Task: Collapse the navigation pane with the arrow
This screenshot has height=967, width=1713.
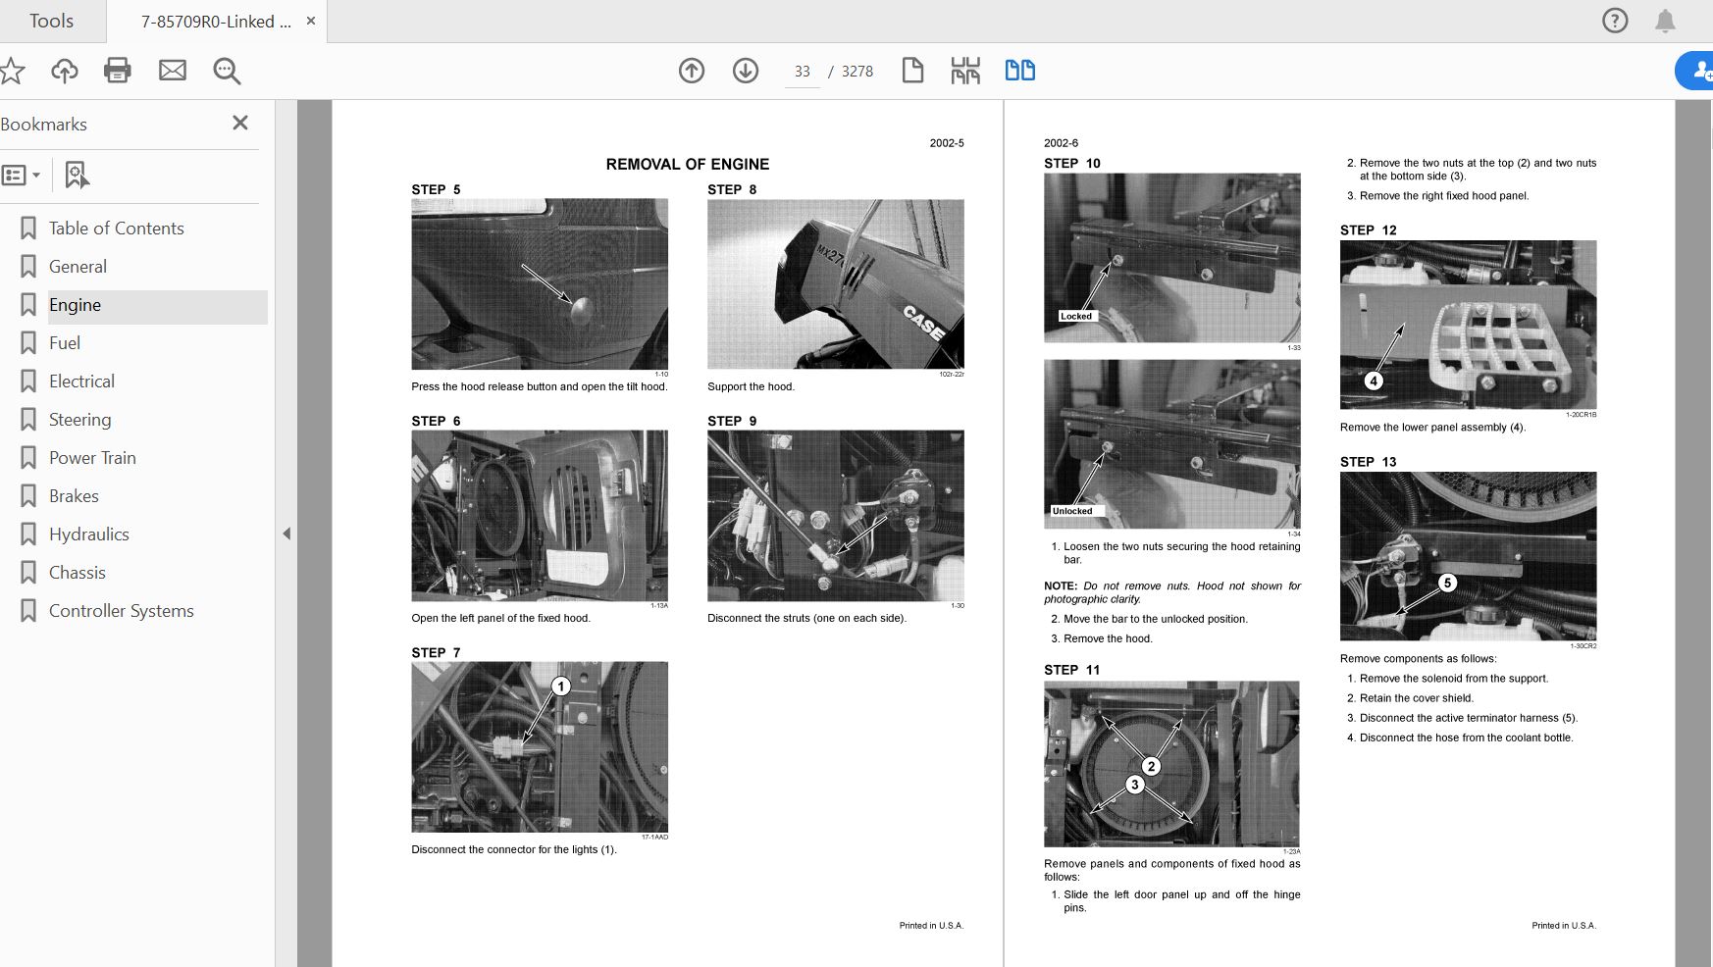Action: [x=286, y=534]
